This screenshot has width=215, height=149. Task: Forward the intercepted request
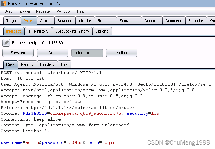[x=18, y=53]
